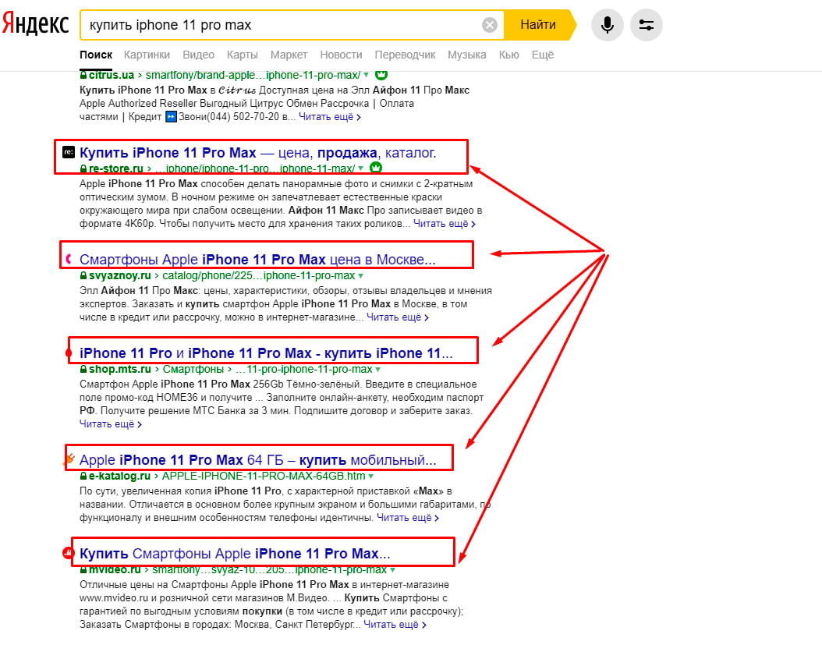Viewport: 822px width, 652px height.
Task: Click the green verified badge beside citrus.ua URL
Action: (381, 75)
